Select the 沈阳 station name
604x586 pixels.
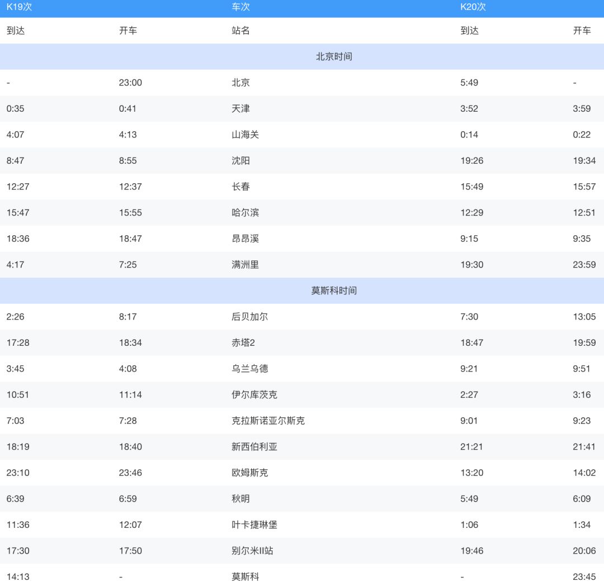tap(240, 160)
